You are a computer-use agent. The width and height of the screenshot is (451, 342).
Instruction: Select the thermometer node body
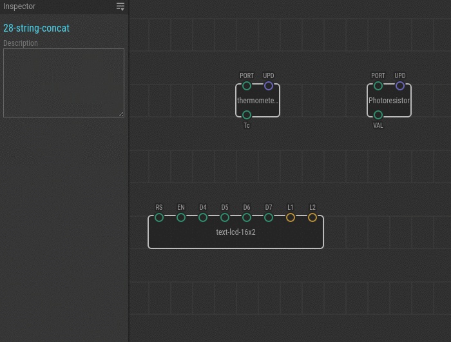(258, 101)
